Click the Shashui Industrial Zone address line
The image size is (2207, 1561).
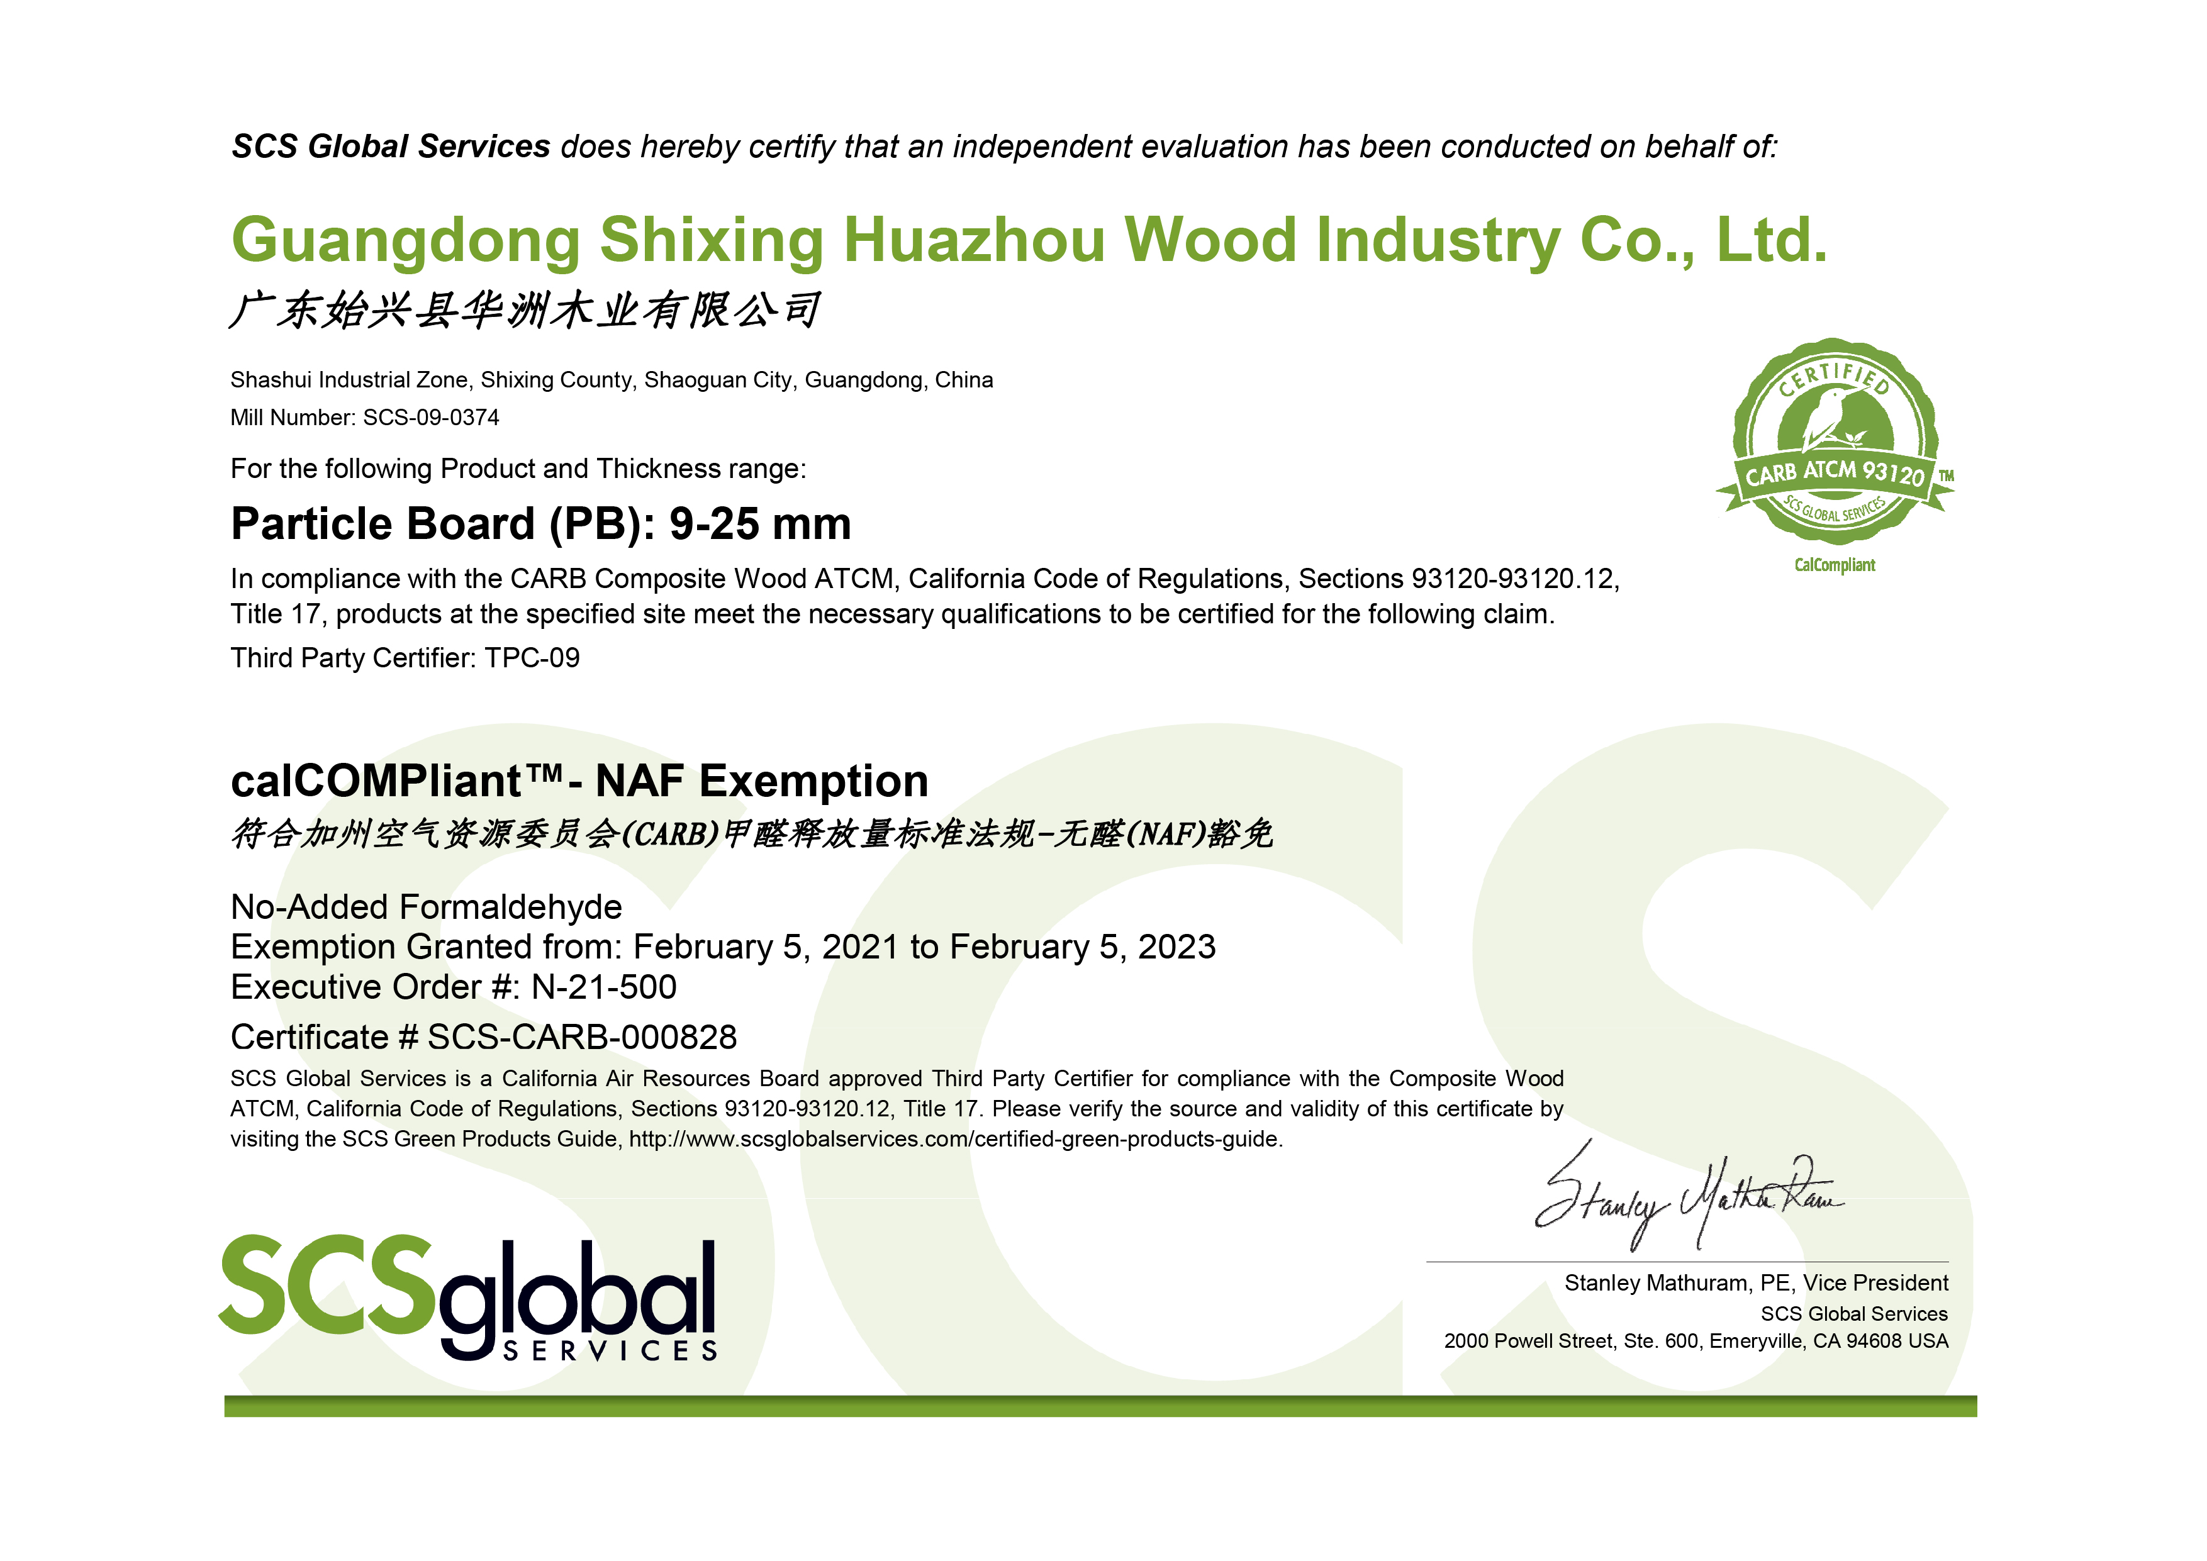click(x=612, y=380)
